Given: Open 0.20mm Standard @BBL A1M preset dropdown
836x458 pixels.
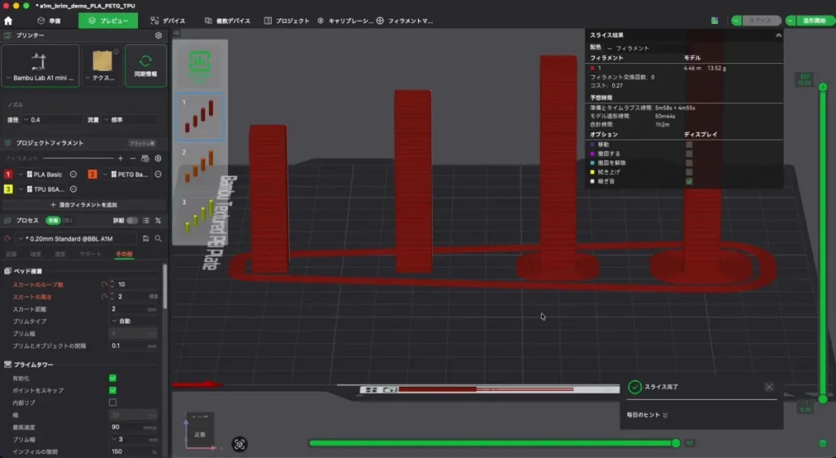Looking at the screenshot, I should (76, 238).
